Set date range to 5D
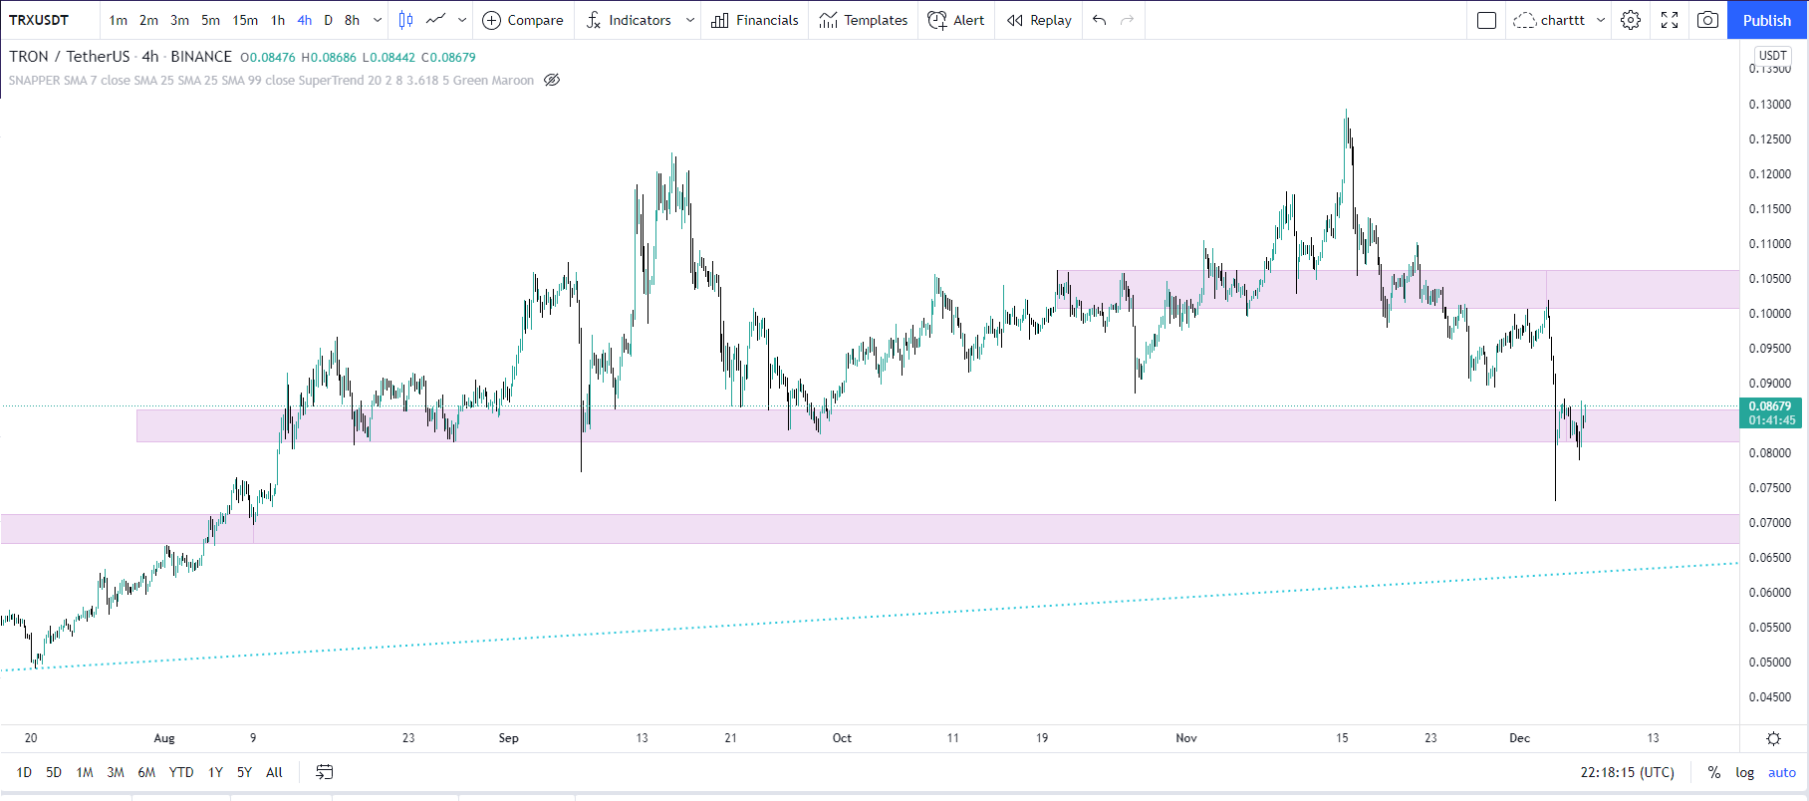 click(x=54, y=772)
